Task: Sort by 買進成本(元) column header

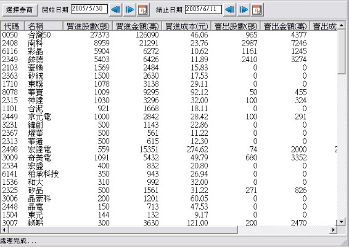Action: pos(186,26)
